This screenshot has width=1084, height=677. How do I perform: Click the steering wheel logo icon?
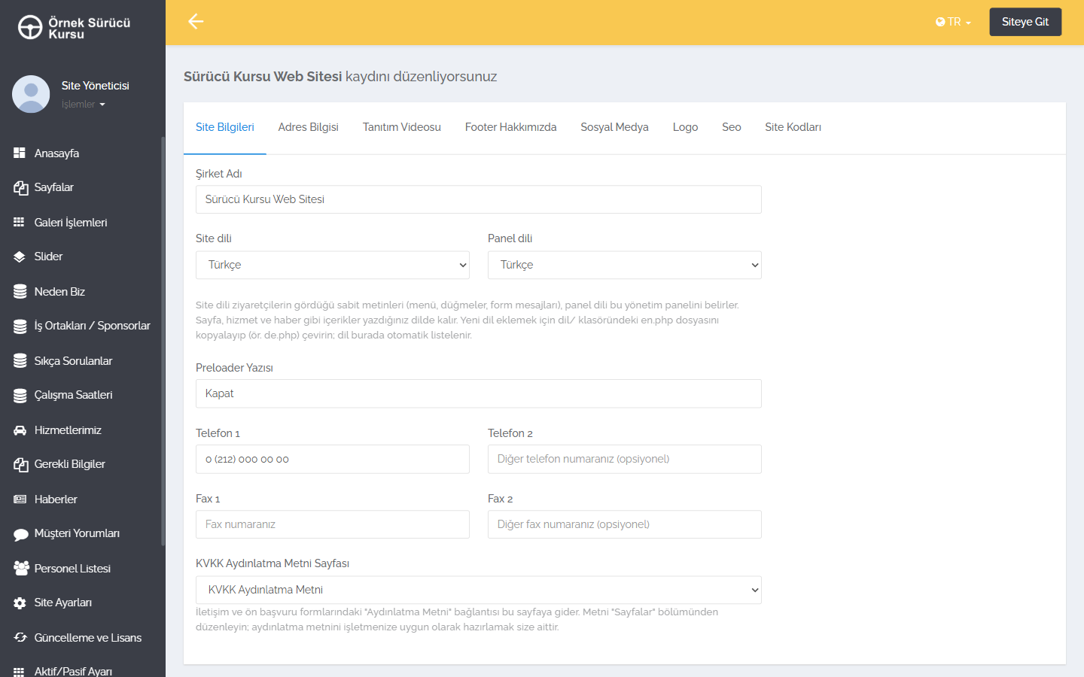coord(30,27)
